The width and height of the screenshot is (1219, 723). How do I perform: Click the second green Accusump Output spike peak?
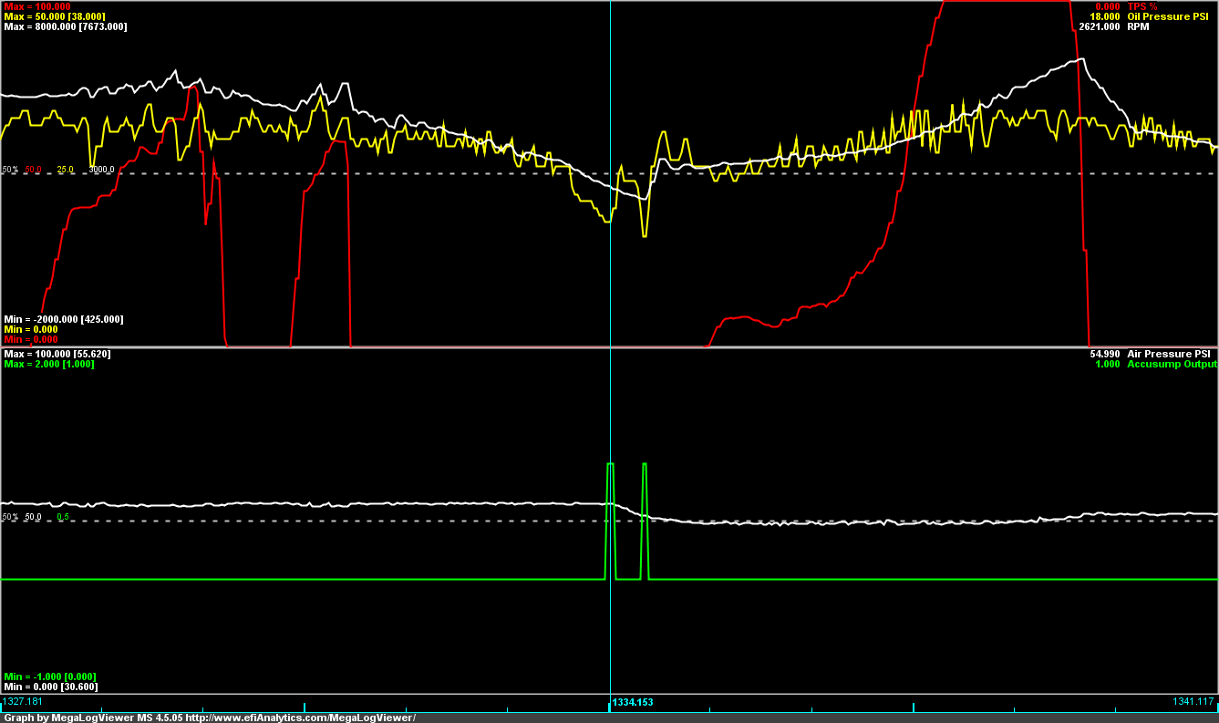(x=645, y=465)
